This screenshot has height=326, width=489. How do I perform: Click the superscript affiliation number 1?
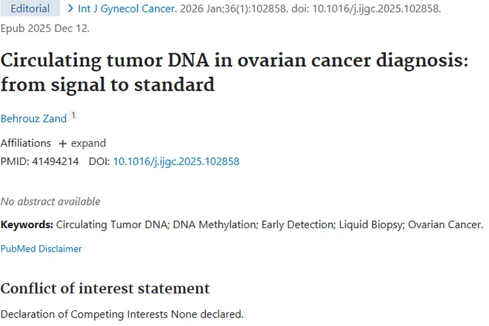[74, 115]
